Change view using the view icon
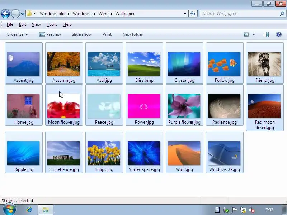The height and width of the screenshot is (215, 287). (246, 34)
